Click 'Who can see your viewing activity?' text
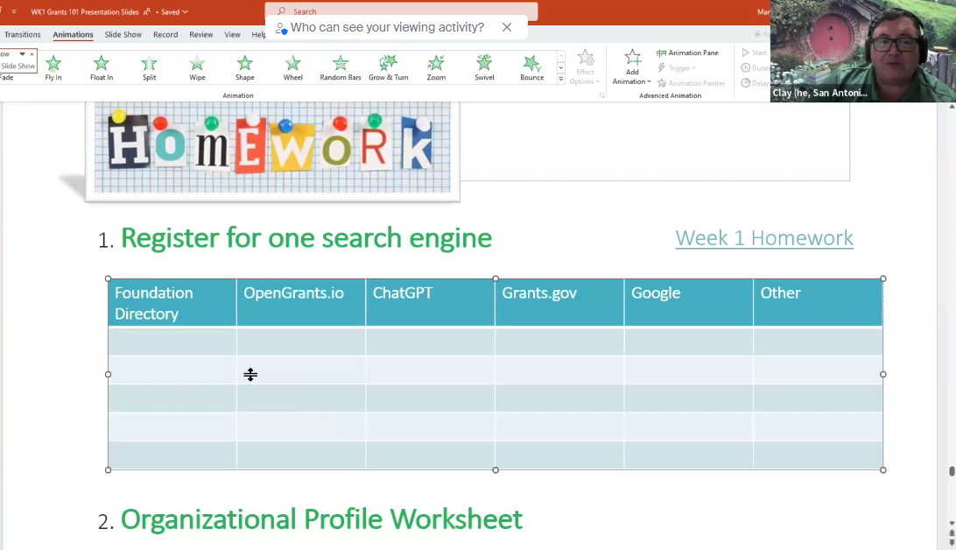Image resolution: width=956 pixels, height=550 pixels. (387, 27)
